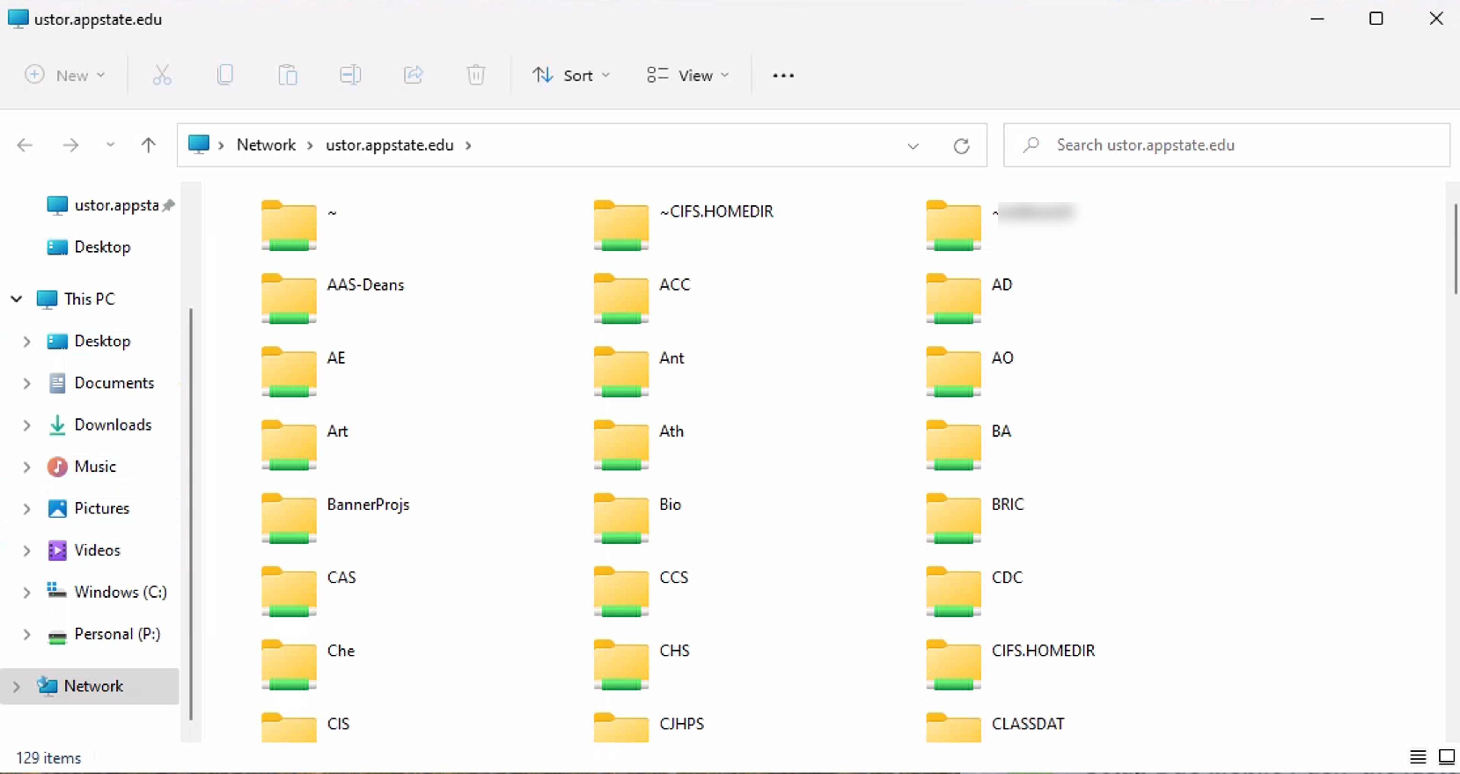The width and height of the screenshot is (1460, 774).
Task: Click the Cut scissors icon
Action: (x=162, y=75)
